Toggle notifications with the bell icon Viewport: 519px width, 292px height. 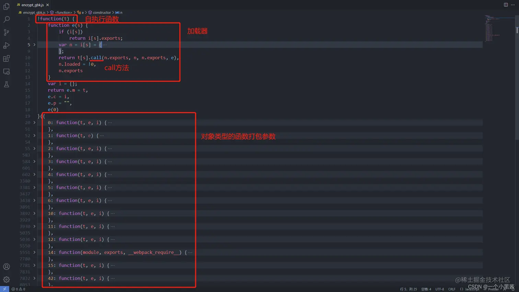[516, 289]
